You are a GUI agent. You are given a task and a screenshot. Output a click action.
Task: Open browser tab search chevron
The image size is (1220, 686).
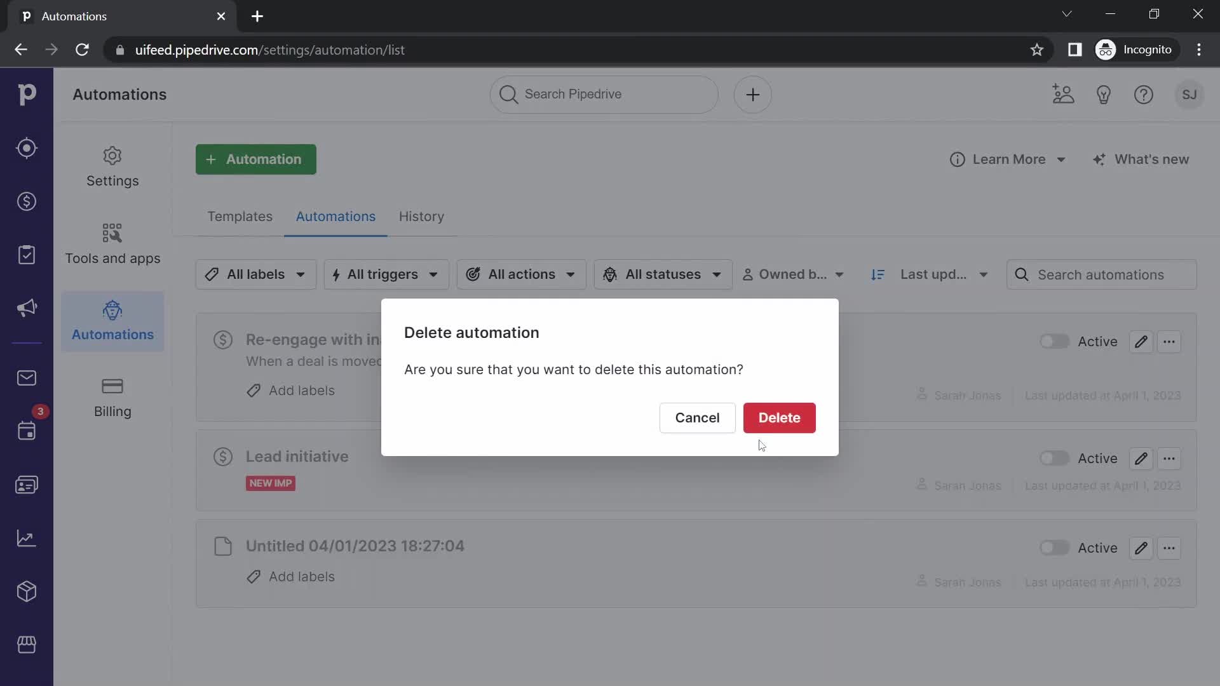(x=1067, y=14)
